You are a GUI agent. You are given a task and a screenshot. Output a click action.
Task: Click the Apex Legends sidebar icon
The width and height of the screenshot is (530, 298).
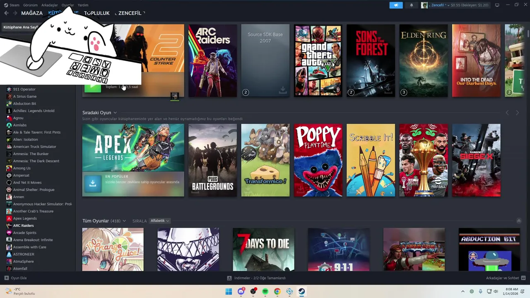9,219
